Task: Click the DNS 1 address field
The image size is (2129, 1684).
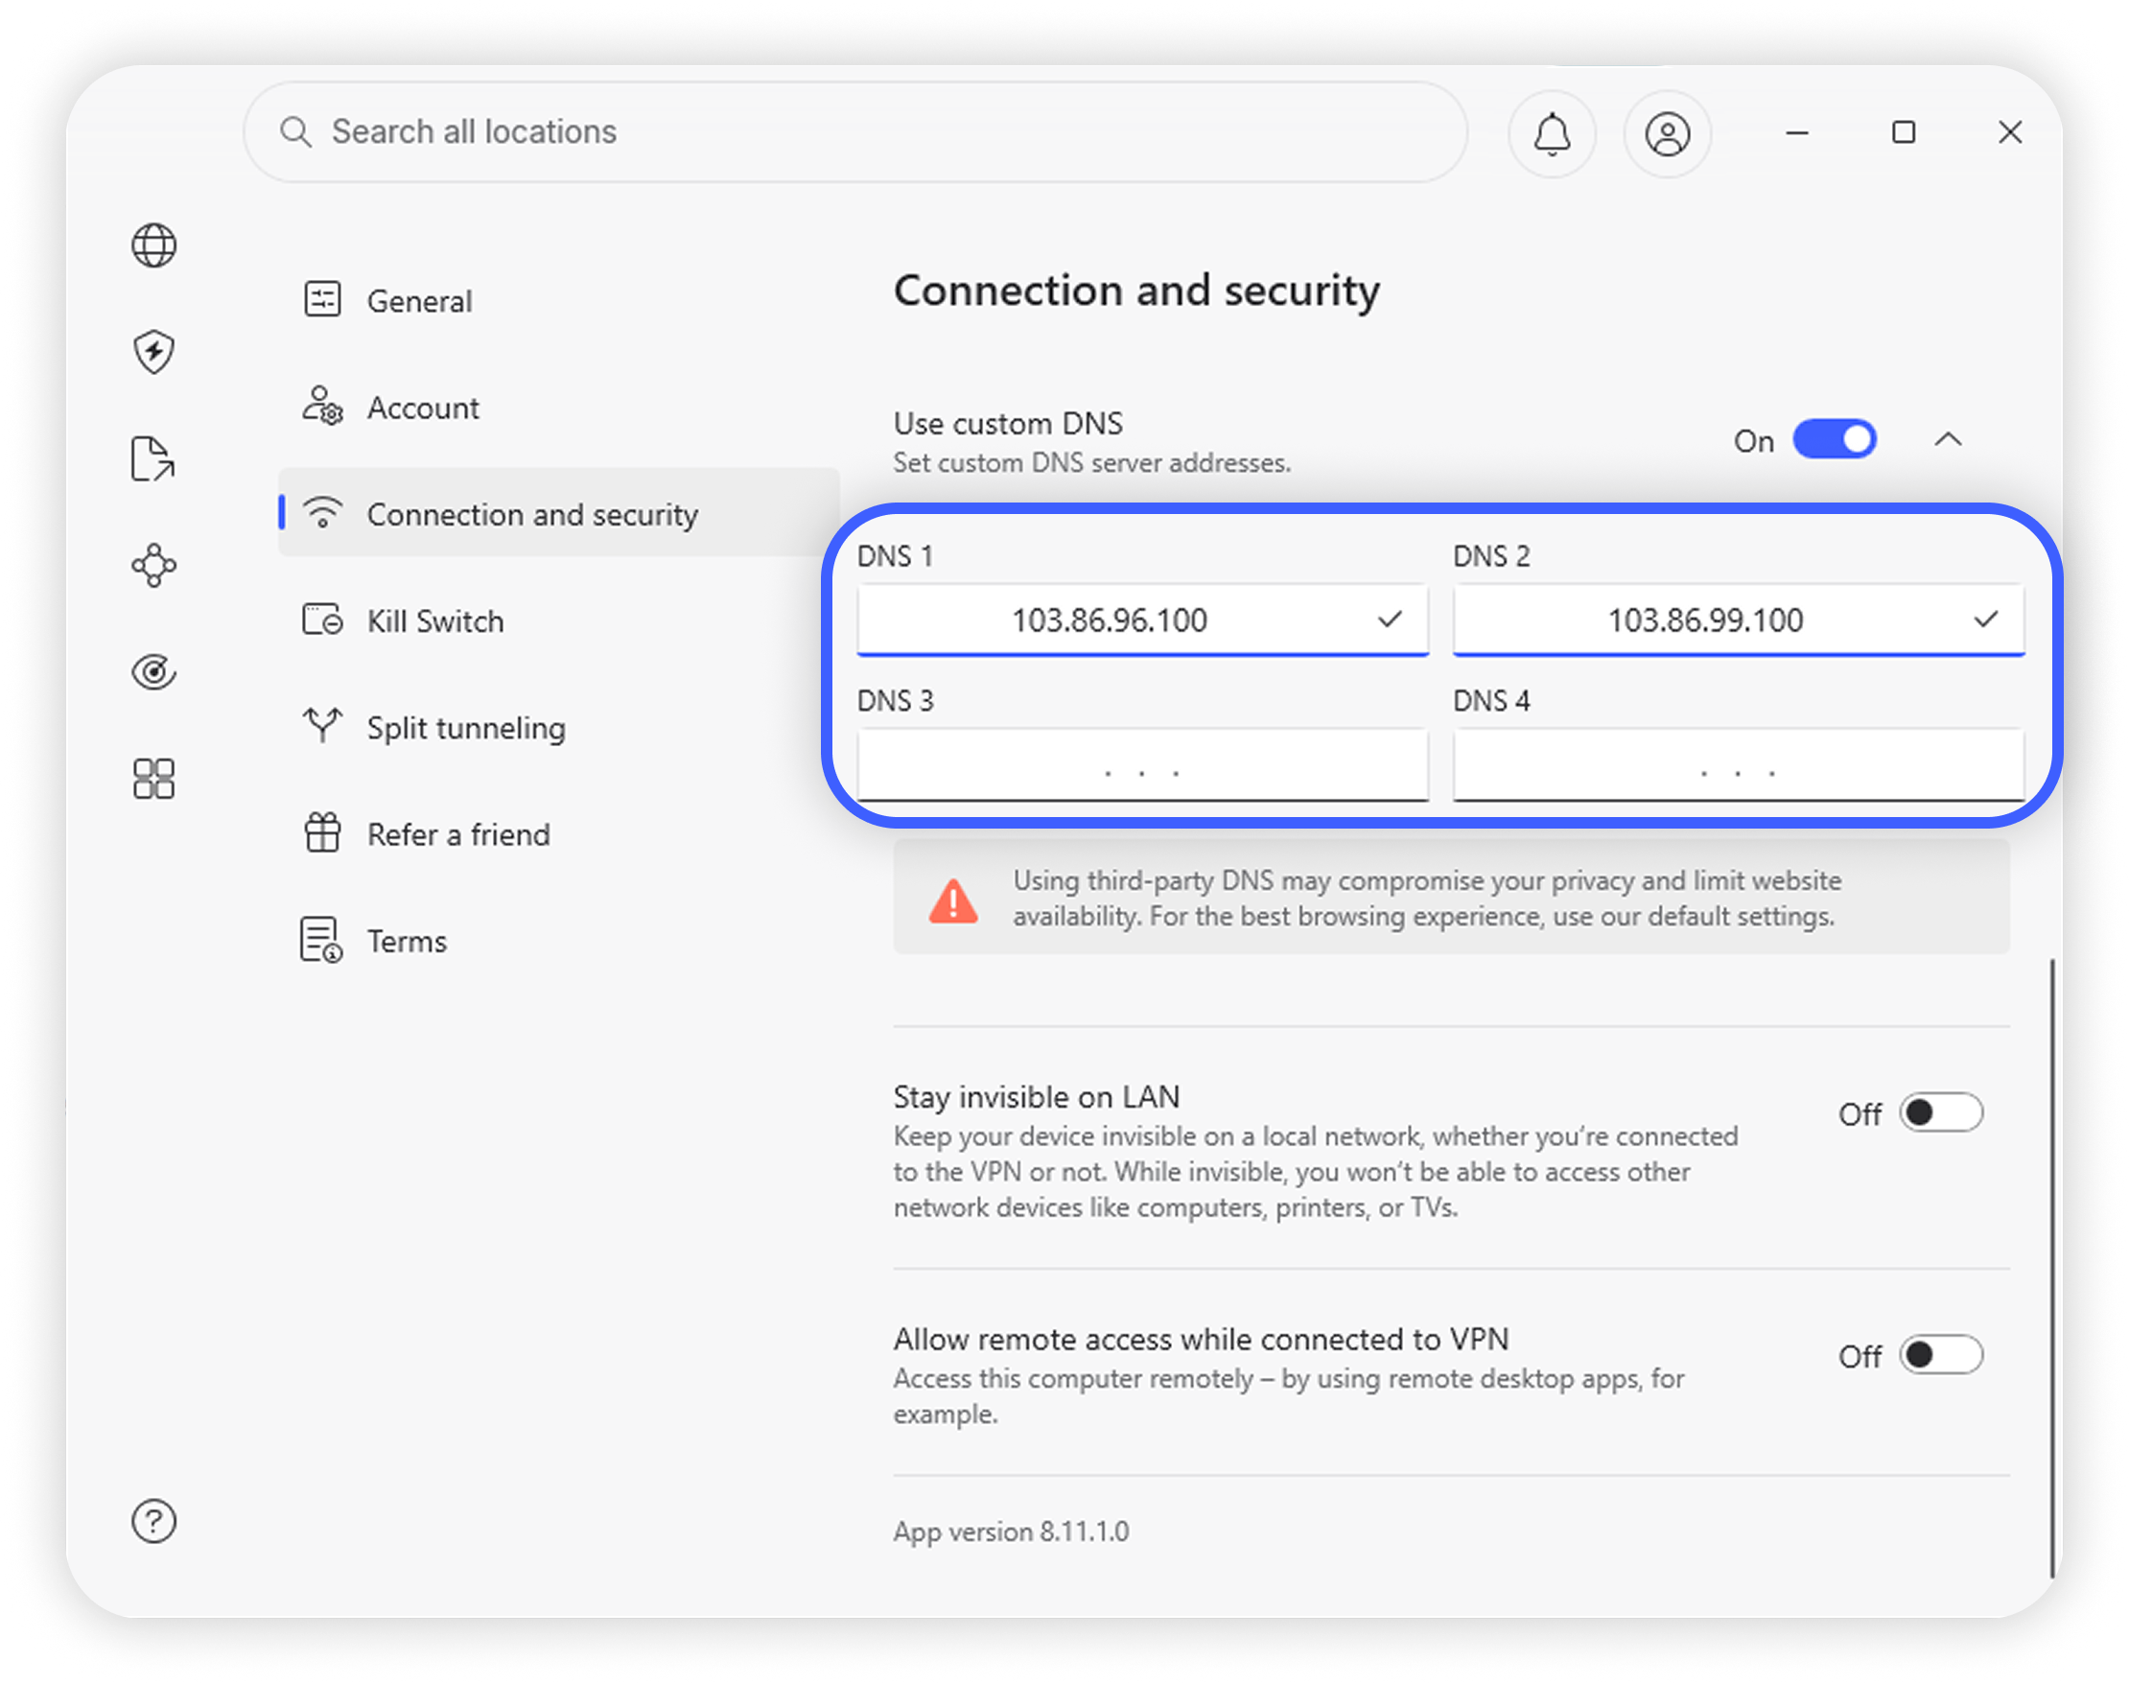Action: tap(1142, 620)
